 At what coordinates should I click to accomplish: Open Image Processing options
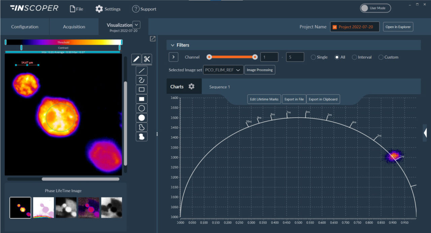[260, 70]
